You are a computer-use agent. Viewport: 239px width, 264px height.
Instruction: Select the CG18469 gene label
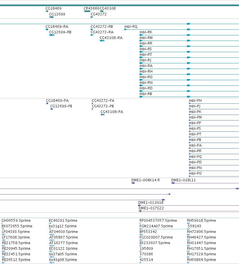[53, 8]
